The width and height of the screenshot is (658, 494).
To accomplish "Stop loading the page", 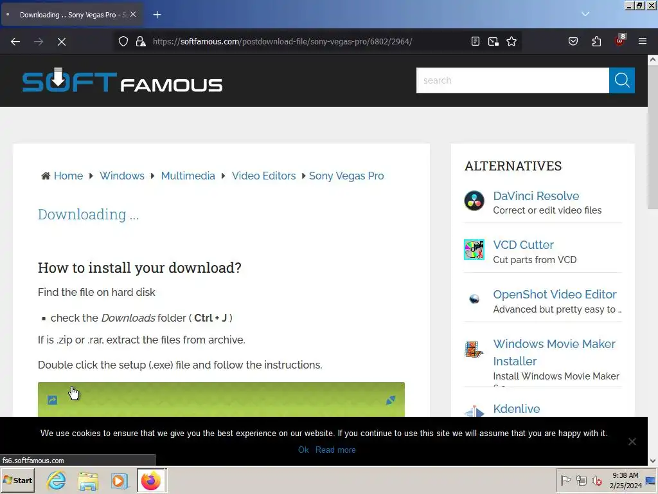I will point(62,42).
